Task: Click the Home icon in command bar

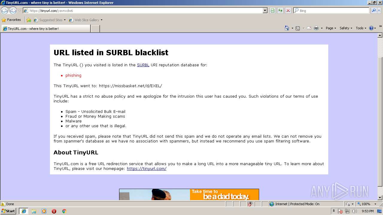Action: click(x=287, y=28)
